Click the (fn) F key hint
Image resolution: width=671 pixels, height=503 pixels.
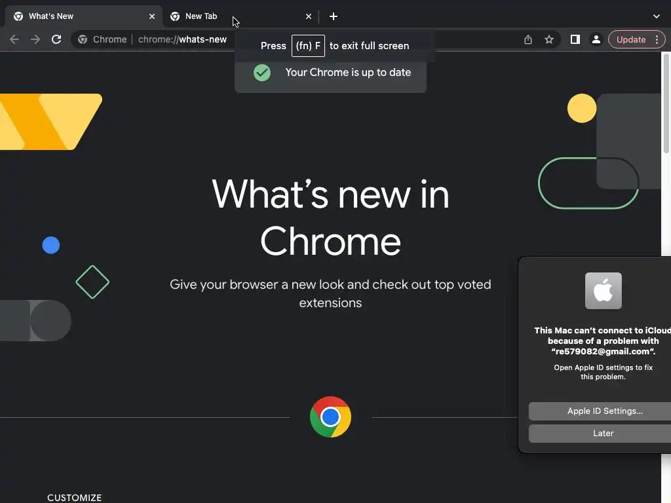(308, 46)
